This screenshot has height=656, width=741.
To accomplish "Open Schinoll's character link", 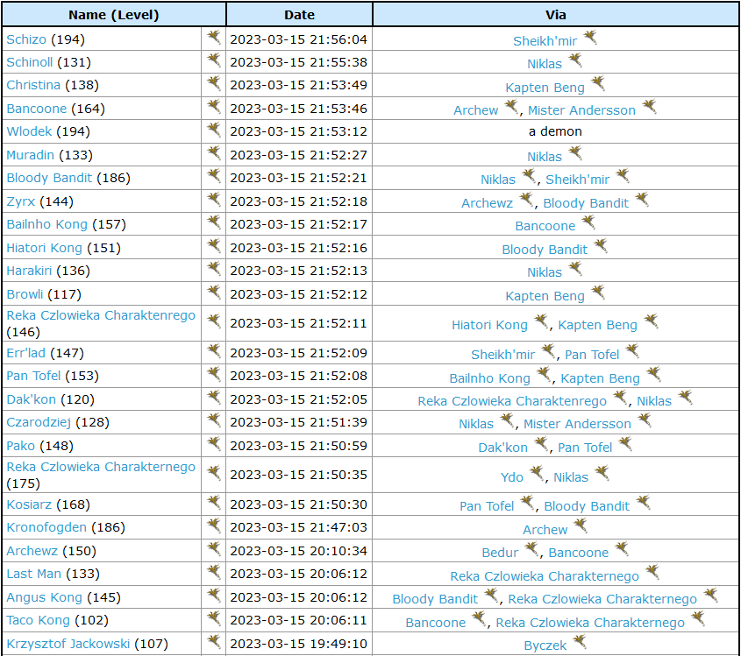I will (x=30, y=62).
